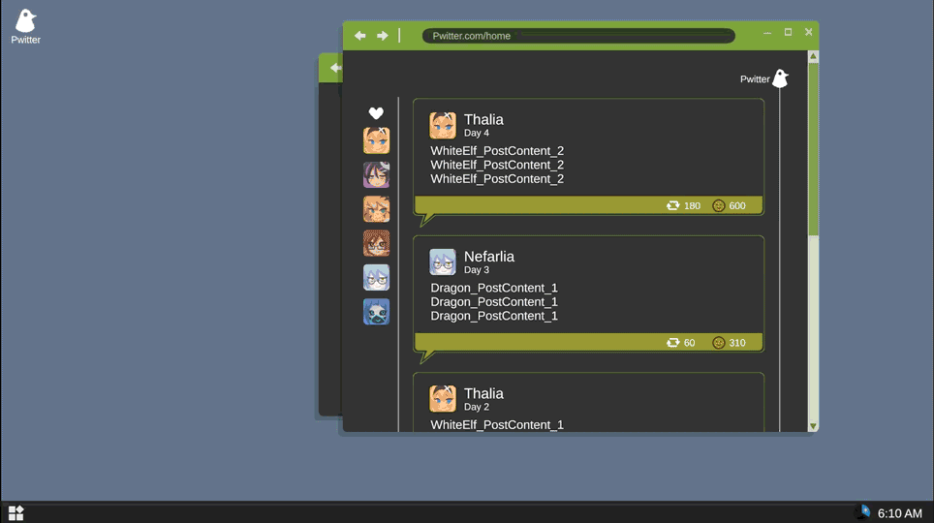Click scrollbar down arrow in Pwitter window
This screenshot has height=523, width=934.
tap(813, 426)
